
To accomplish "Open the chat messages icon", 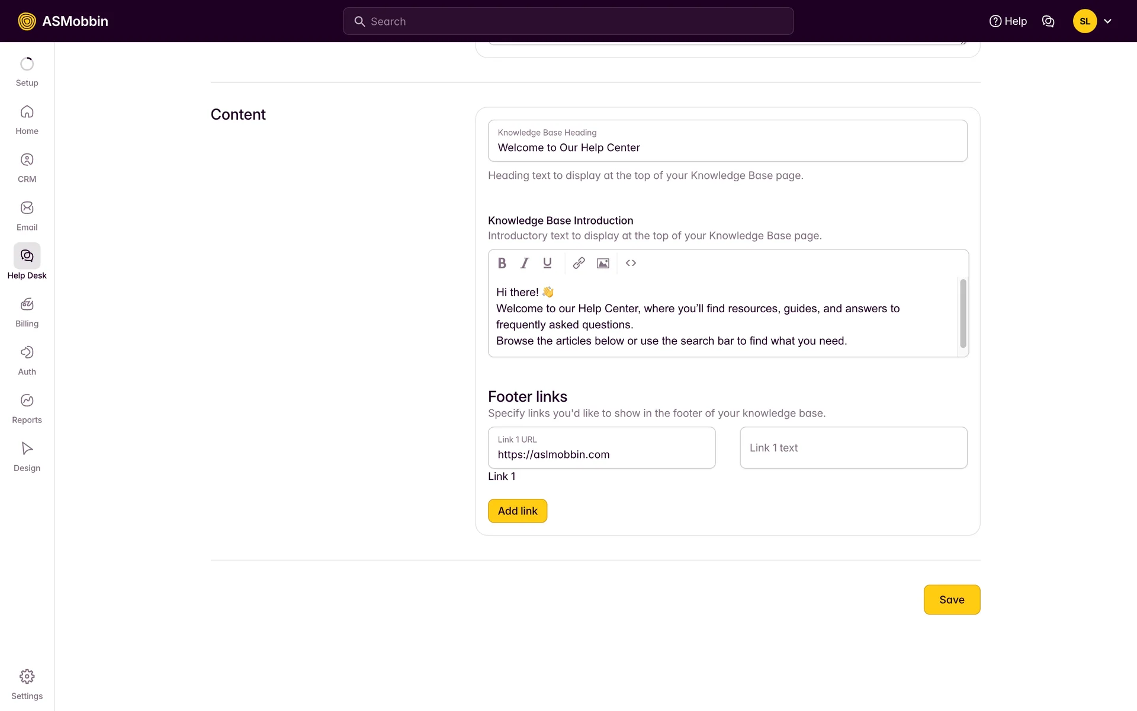I will coord(1048,21).
